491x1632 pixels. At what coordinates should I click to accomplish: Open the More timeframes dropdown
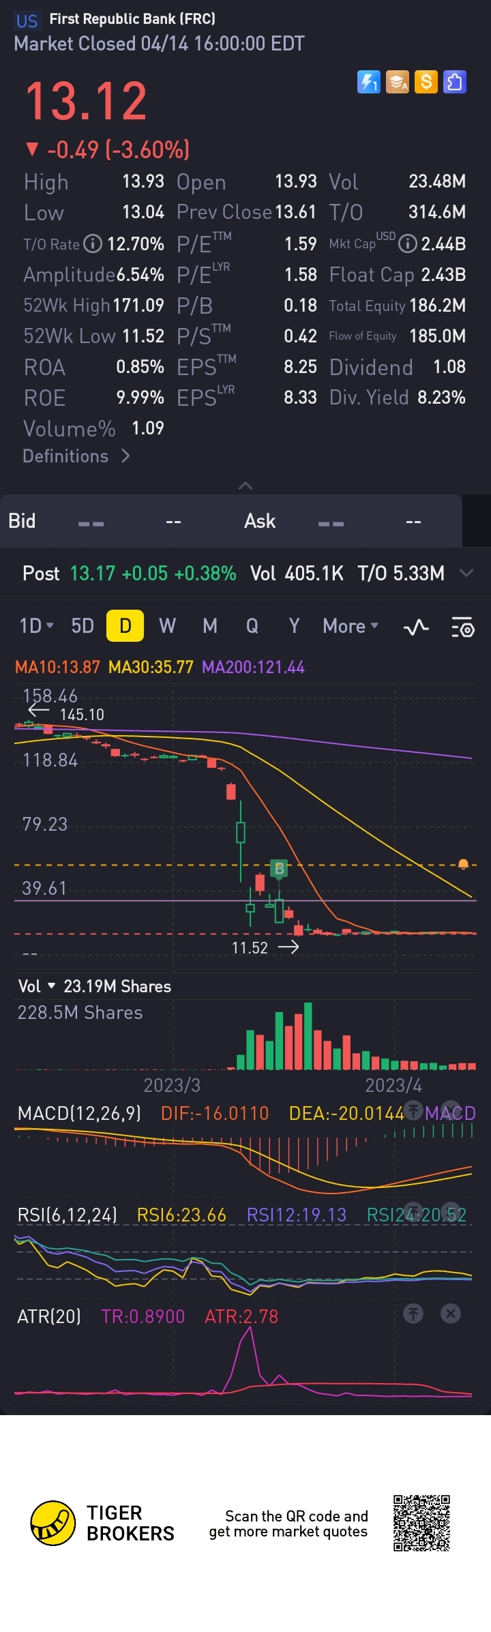pyautogui.click(x=351, y=626)
